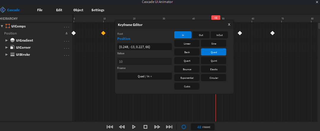Select the InOut easing direction
Screen dimensions: 320x131
(x=219, y=35)
